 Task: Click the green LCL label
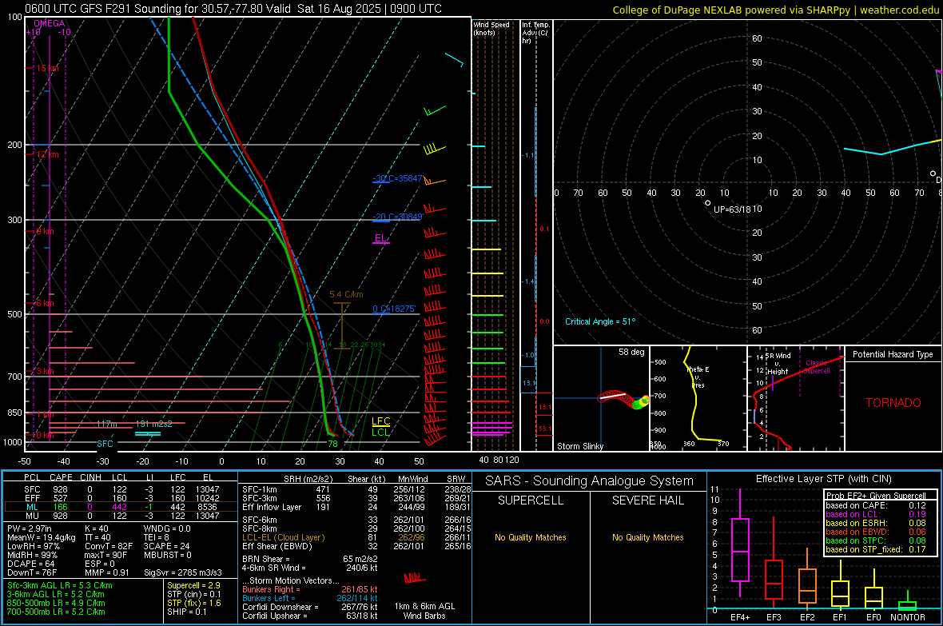380,433
